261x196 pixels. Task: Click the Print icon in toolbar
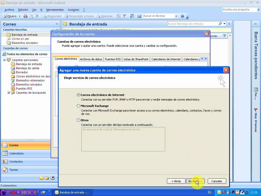click(26, 16)
